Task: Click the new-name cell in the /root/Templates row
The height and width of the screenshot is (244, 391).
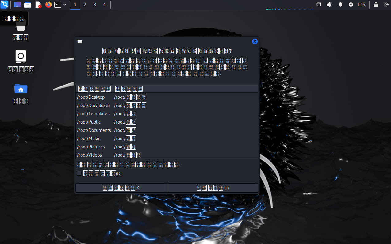Action: [125, 114]
